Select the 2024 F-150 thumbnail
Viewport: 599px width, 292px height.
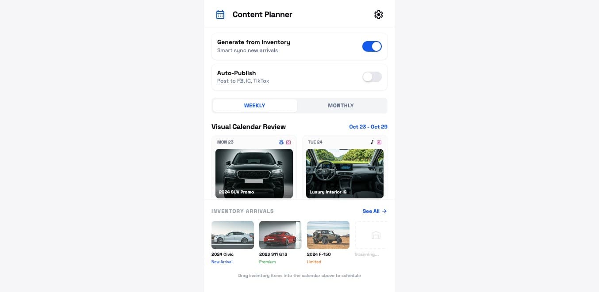point(328,235)
